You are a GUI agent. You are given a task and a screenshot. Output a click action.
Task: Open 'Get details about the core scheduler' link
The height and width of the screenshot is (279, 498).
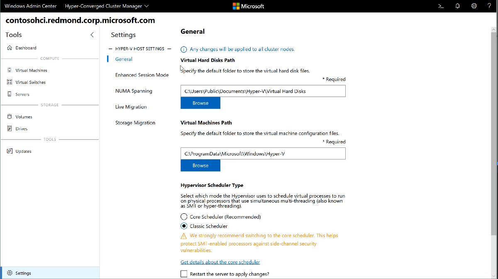(x=220, y=262)
